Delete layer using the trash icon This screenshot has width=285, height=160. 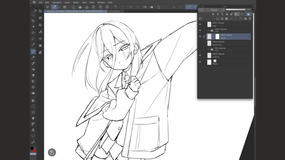coord(250,19)
